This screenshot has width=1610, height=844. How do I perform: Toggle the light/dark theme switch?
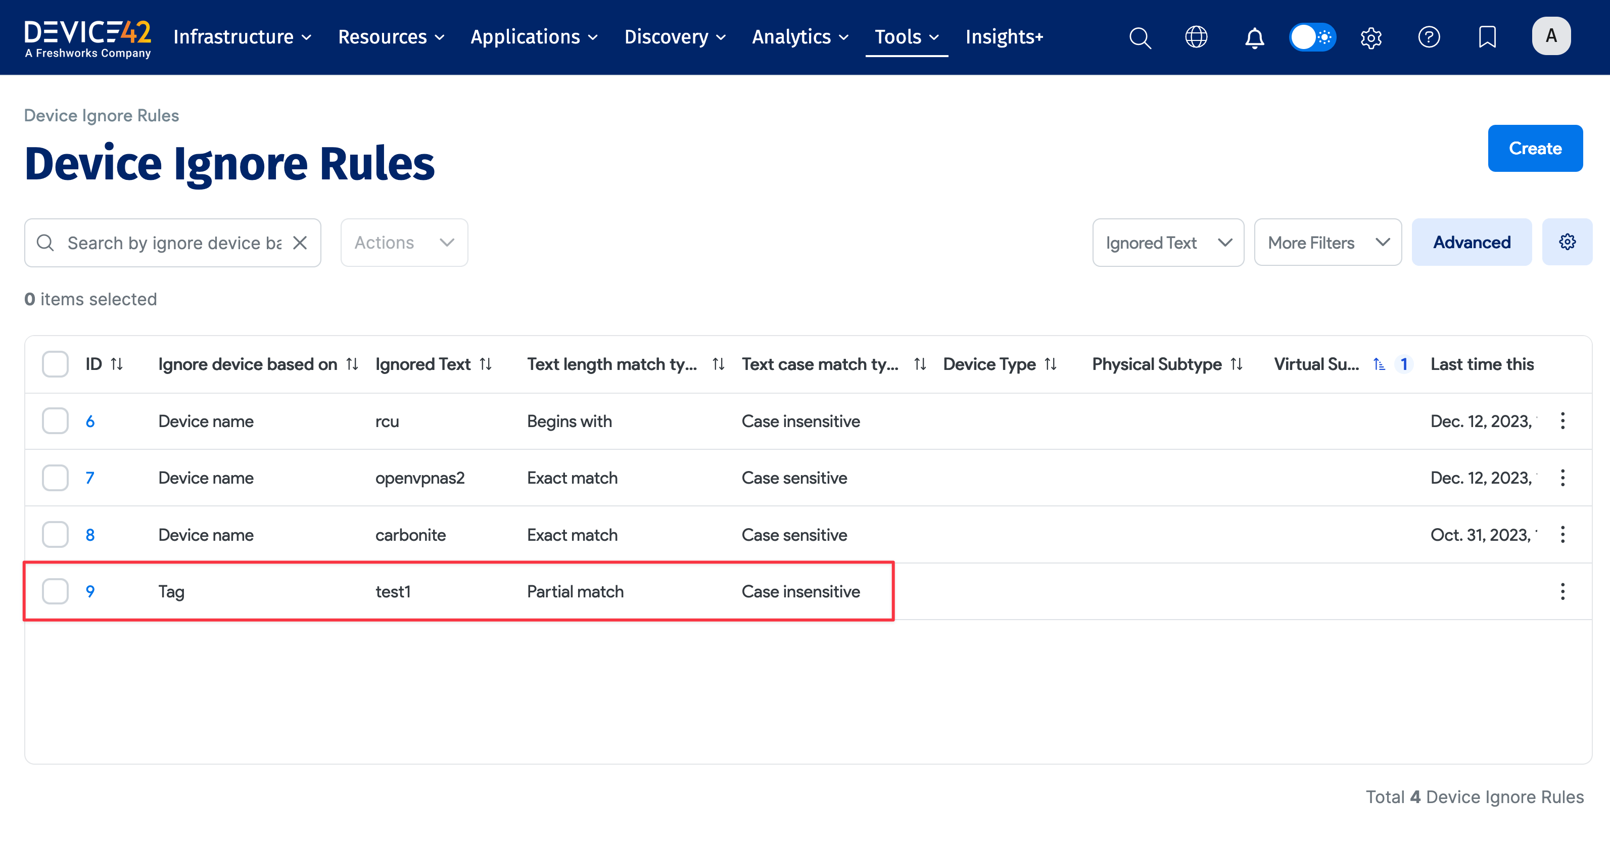tap(1312, 37)
